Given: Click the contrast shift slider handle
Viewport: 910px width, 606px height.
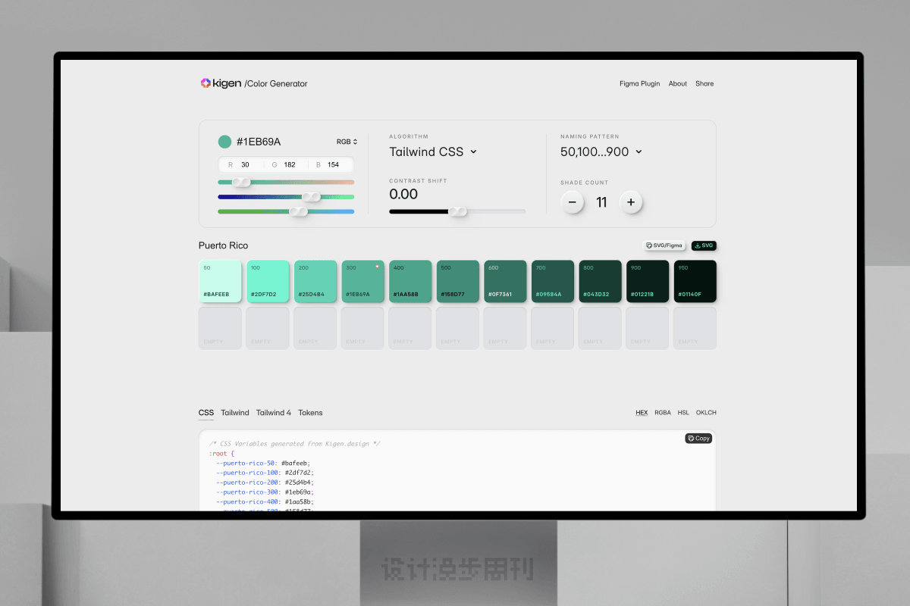Looking at the screenshot, I should (x=458, y=211).
